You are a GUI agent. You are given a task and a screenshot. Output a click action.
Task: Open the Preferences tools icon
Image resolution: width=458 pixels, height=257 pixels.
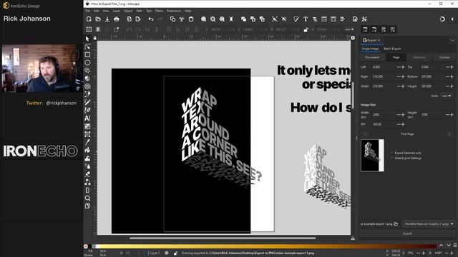click(364, 19)
